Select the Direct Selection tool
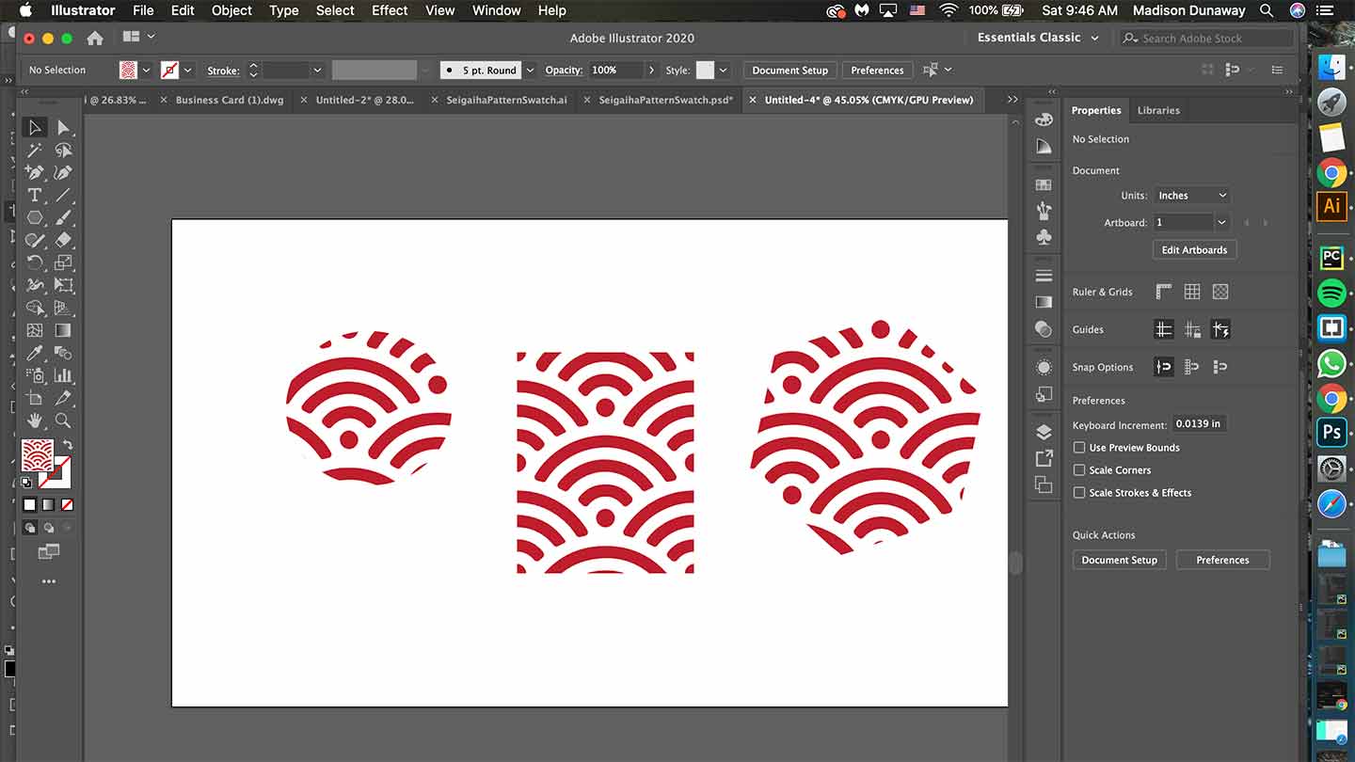Screen dimensions: 1355x762 (x=63, y=128)
